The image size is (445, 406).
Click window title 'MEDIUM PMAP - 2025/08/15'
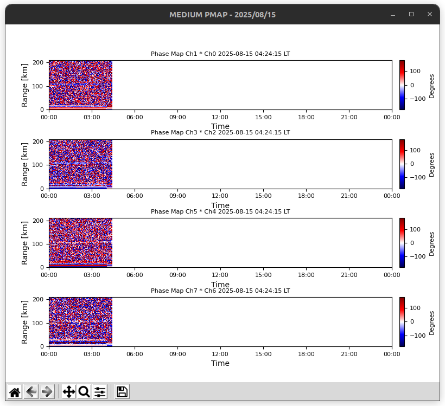tap(223, 15)
